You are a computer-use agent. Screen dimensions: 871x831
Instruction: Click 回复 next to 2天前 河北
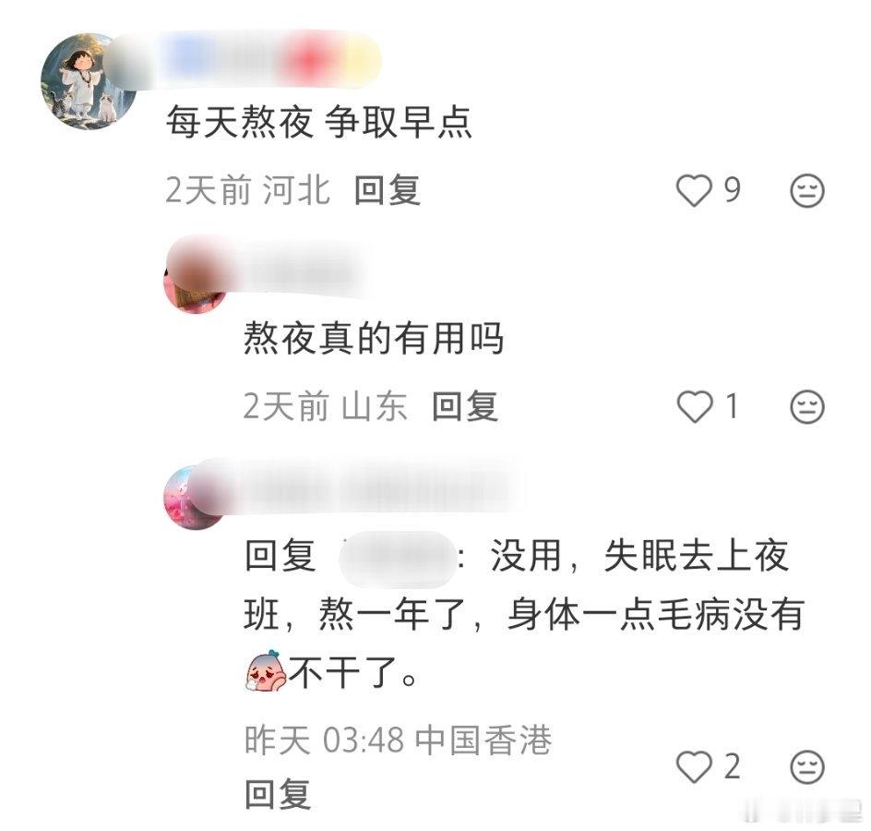(x=388, y=190)
